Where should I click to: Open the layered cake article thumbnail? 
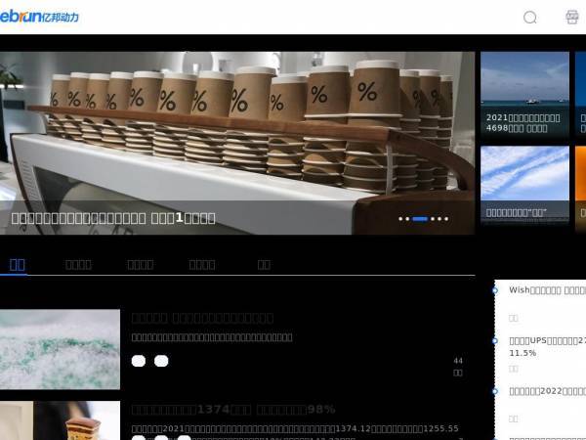click(x=60, y=420)
